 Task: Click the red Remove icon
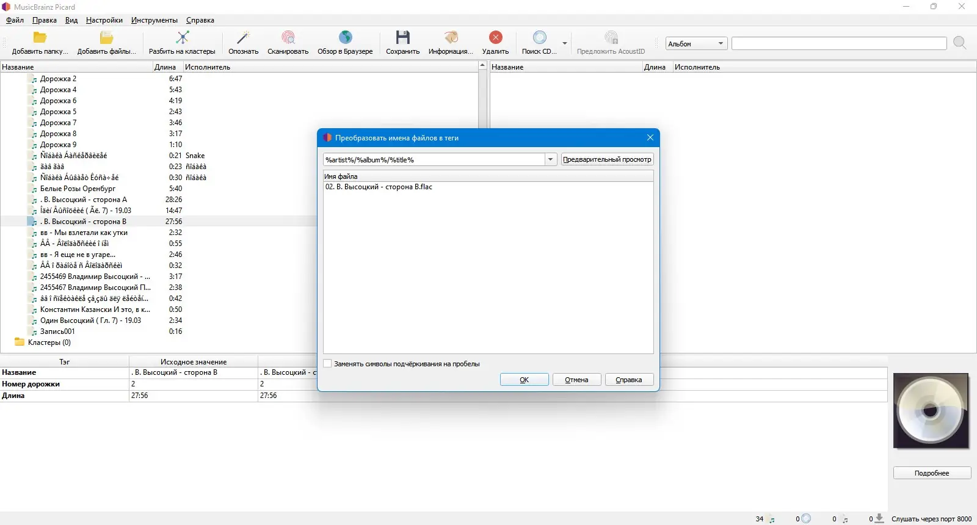click(495, 38)
